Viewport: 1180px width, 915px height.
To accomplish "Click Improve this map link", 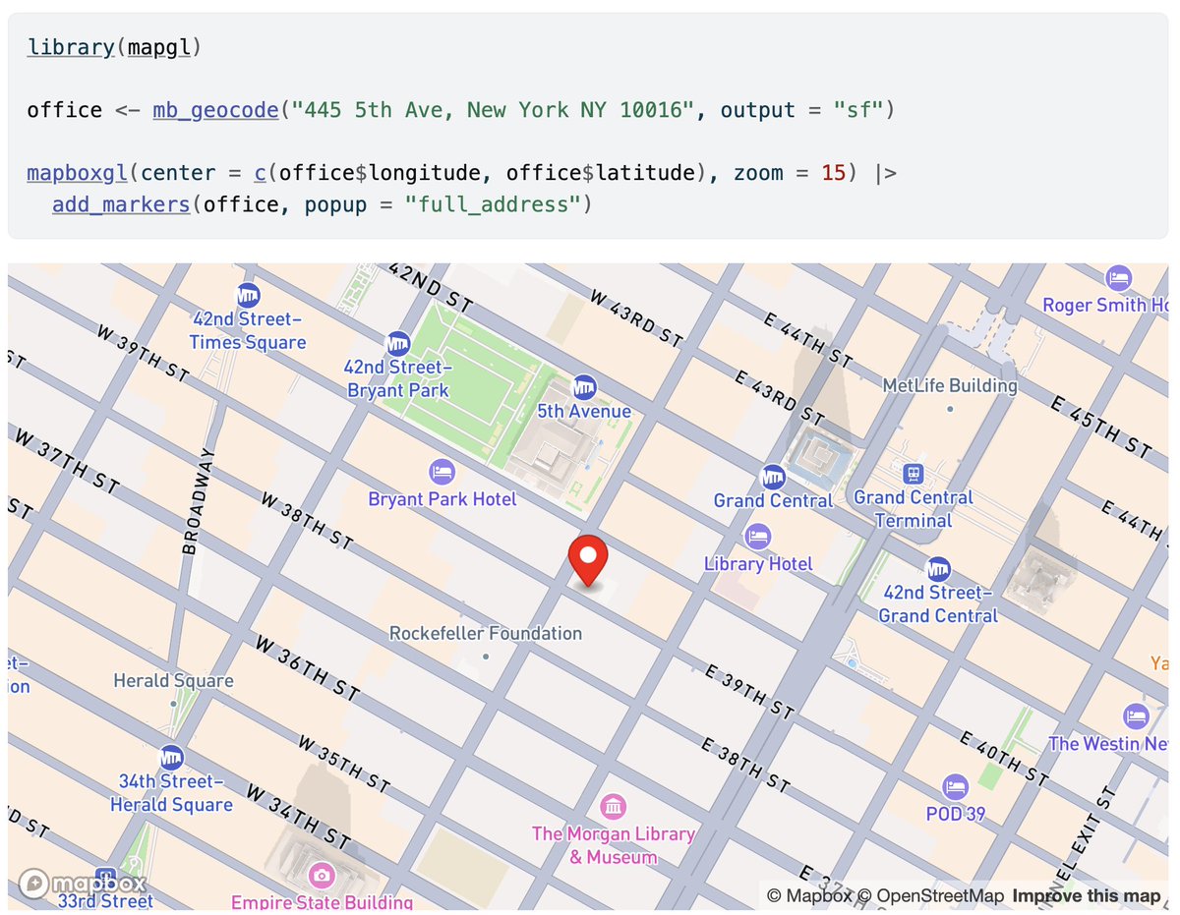I will pyautogui.click(x=1087, y=896).
